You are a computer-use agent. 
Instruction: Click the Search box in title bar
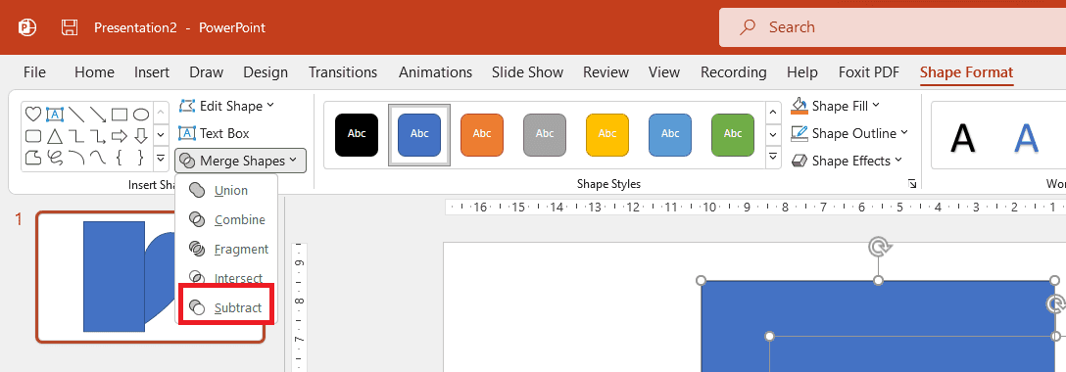click(892, 27)
